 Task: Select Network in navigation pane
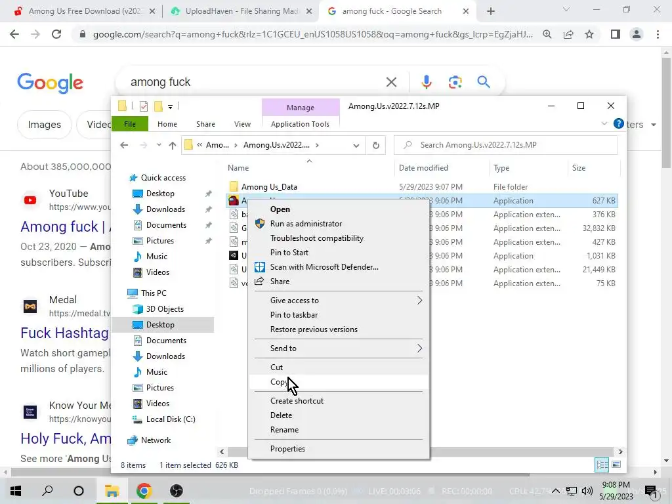point(156,440)
